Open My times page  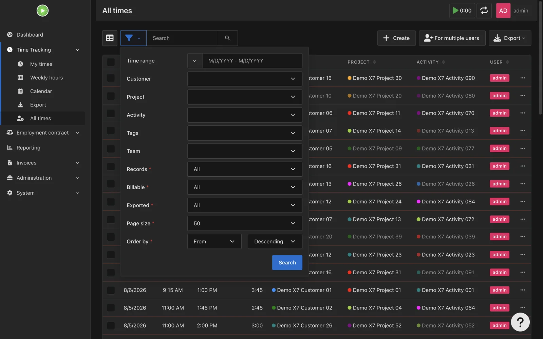pyautogui.click(x=41, y=64)
